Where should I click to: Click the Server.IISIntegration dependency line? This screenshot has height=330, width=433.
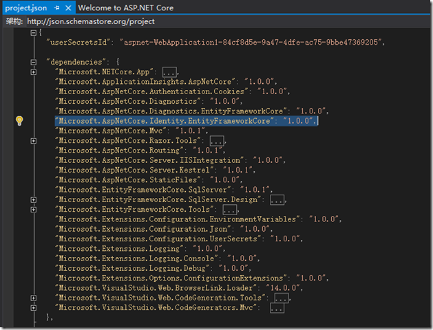click(x=170, y=160)
